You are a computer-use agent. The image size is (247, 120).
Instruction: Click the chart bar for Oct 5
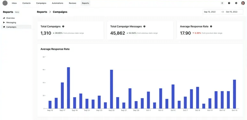[x=173, y=97]
